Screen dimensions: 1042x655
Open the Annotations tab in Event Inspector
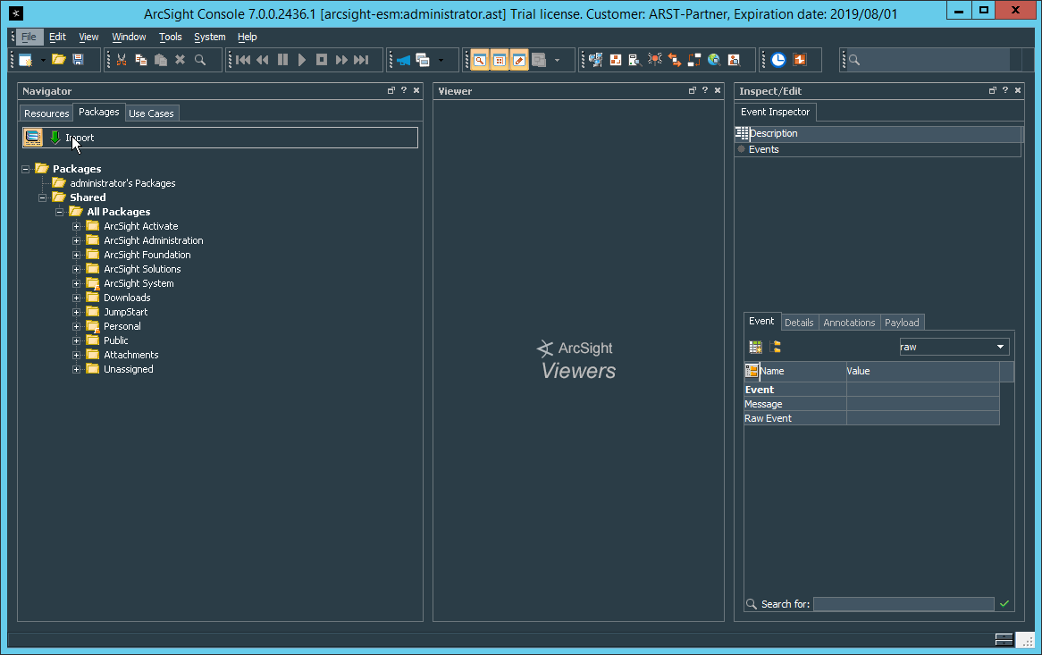click(848, 323)
